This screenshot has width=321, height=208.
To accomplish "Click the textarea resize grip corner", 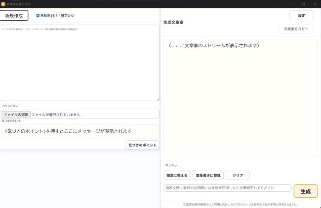I will coord(158,99).
